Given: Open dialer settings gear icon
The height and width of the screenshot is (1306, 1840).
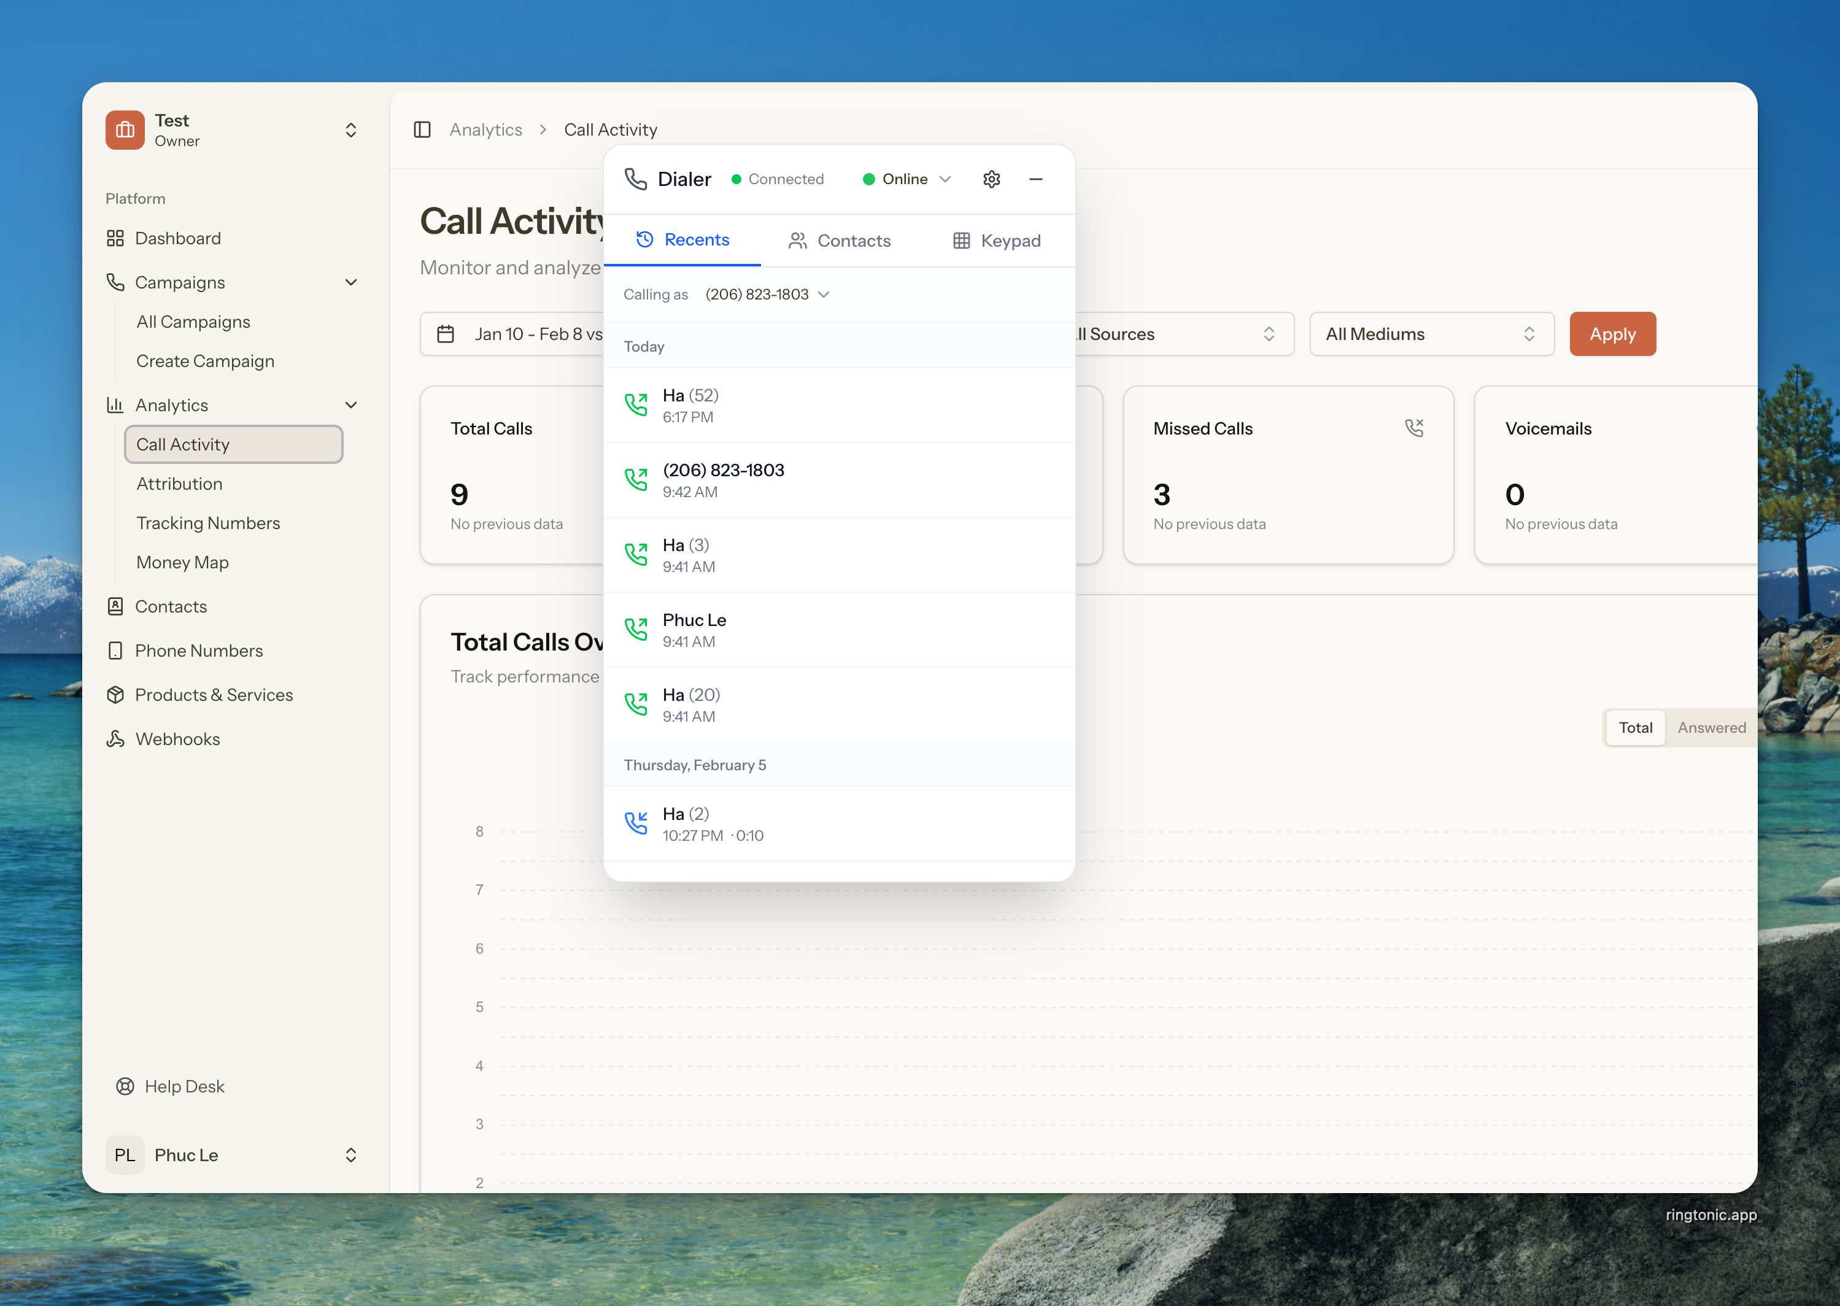Looking at the screenshot, I should (x=992, y=179).
